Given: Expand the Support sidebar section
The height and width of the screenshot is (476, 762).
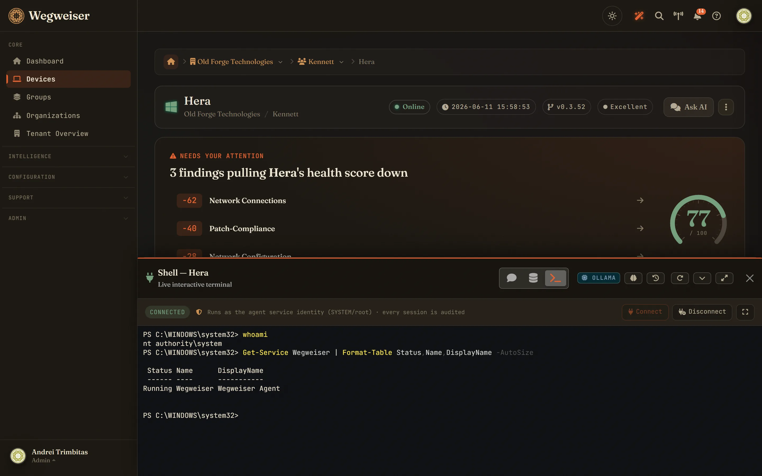Looking at the screenshot, I should 68,198.
